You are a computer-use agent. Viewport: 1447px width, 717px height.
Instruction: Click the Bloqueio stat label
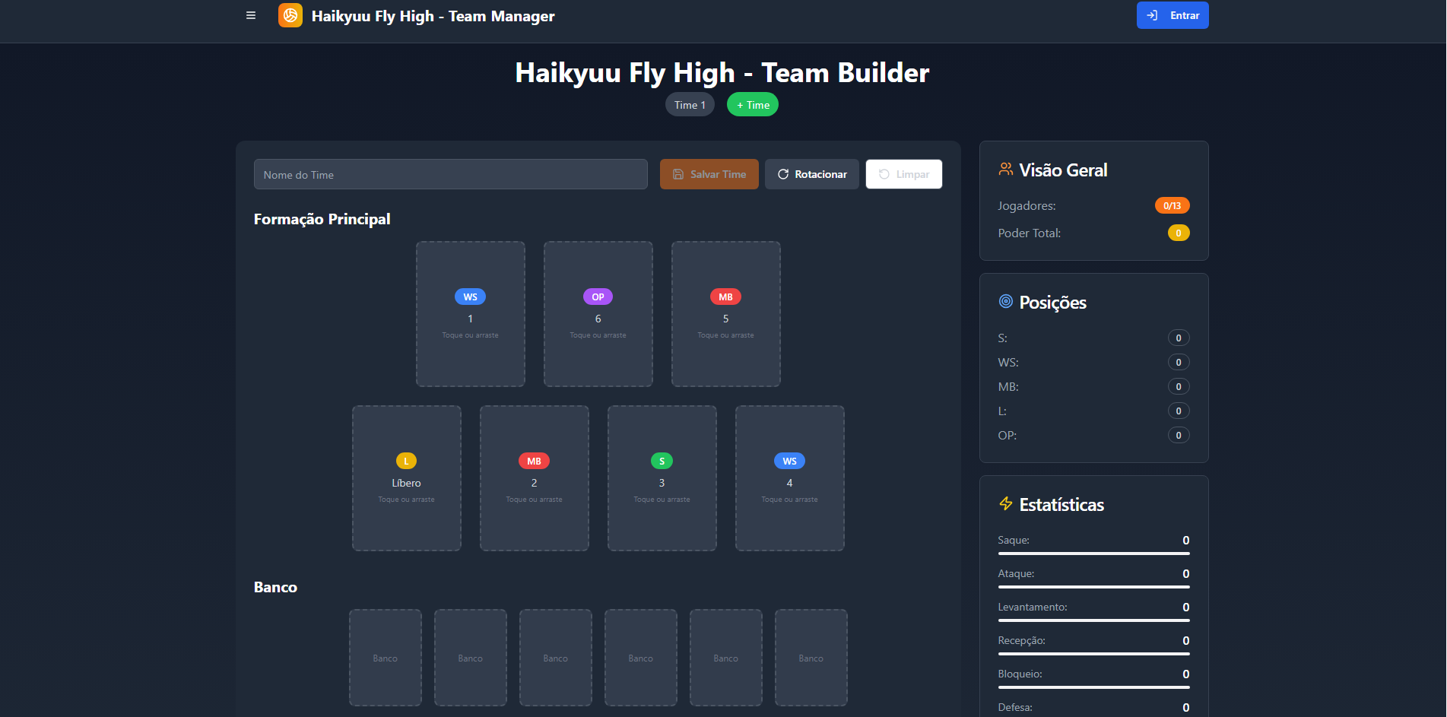tap(1020, 674)
